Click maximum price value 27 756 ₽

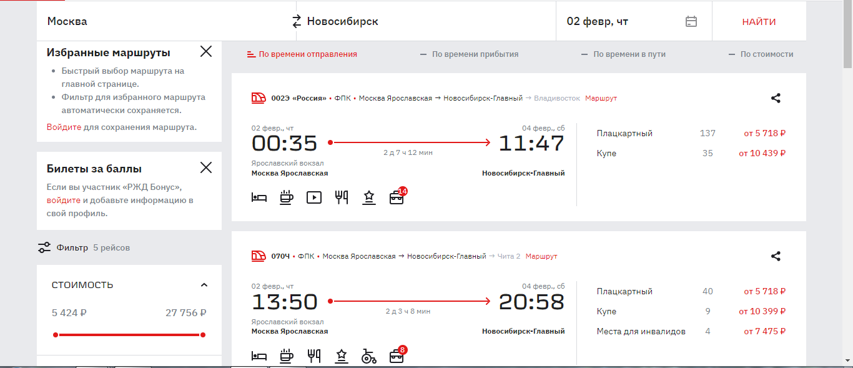click(x=186, y=312)
